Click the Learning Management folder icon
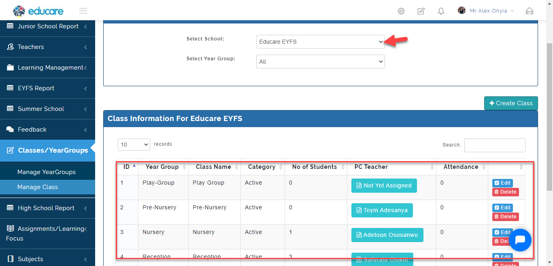553x266 pixels. 11,68
